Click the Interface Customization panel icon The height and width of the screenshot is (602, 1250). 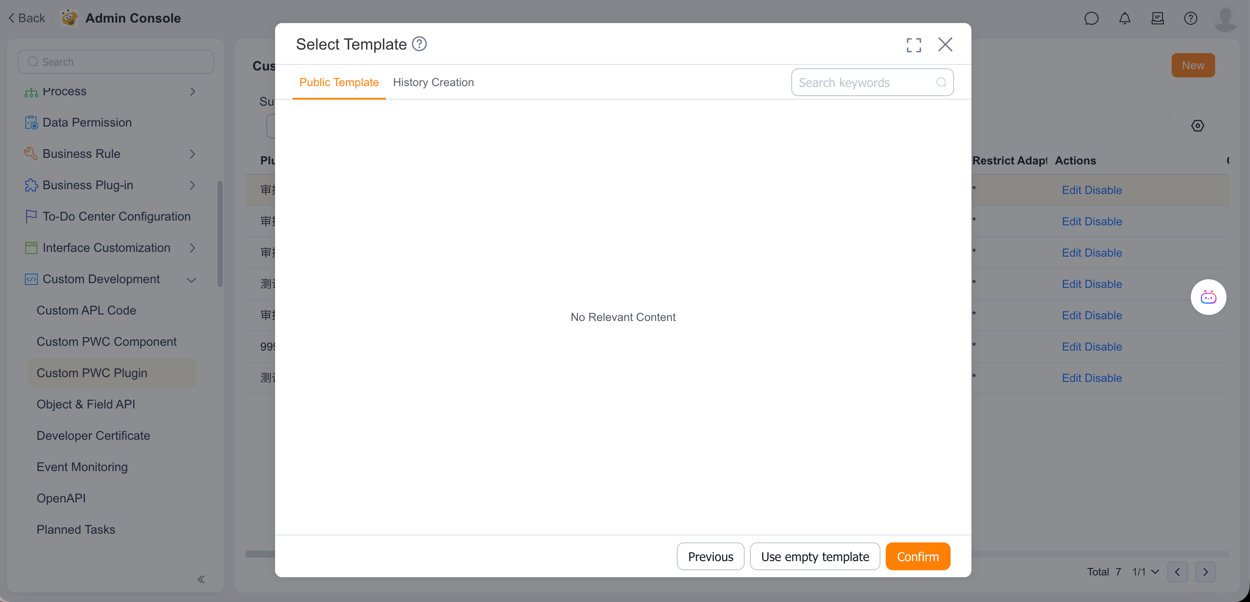(x=31, y=247)
